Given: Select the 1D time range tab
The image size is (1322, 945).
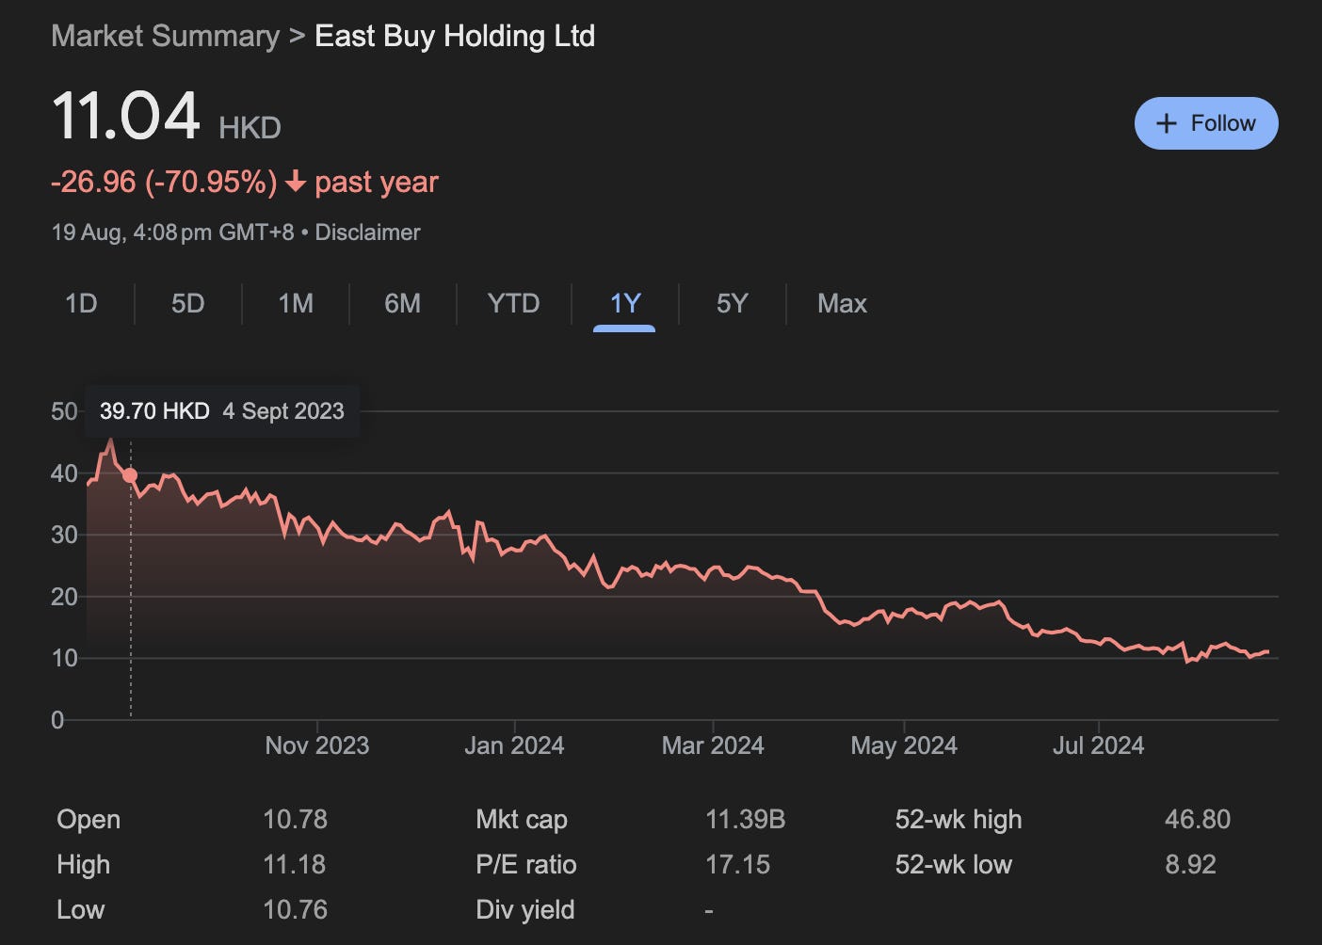Looking at the screenshot, I should pos(81,303).
